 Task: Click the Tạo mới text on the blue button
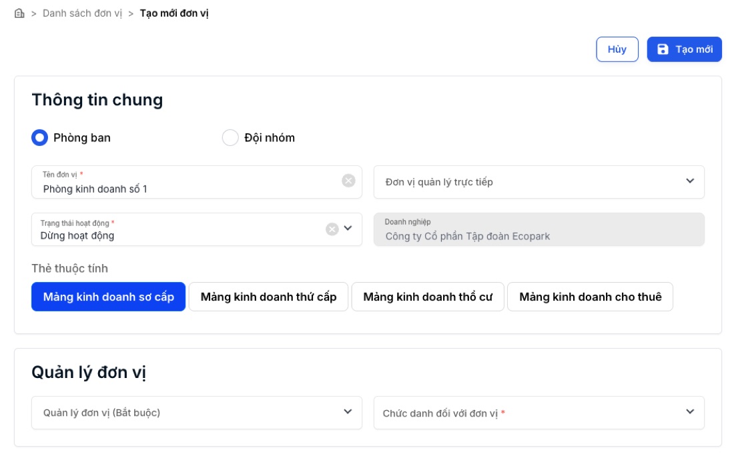694,49
